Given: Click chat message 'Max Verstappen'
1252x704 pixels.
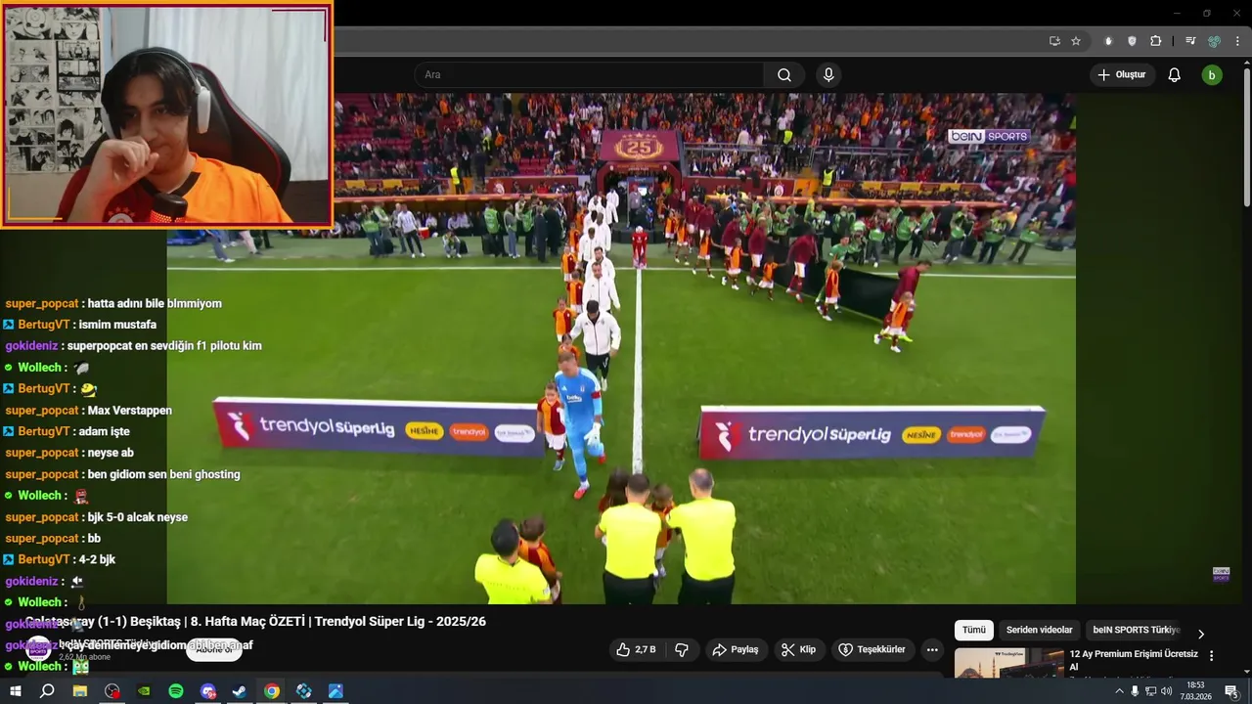Looking at the screenshot, I should click(129, 411).
